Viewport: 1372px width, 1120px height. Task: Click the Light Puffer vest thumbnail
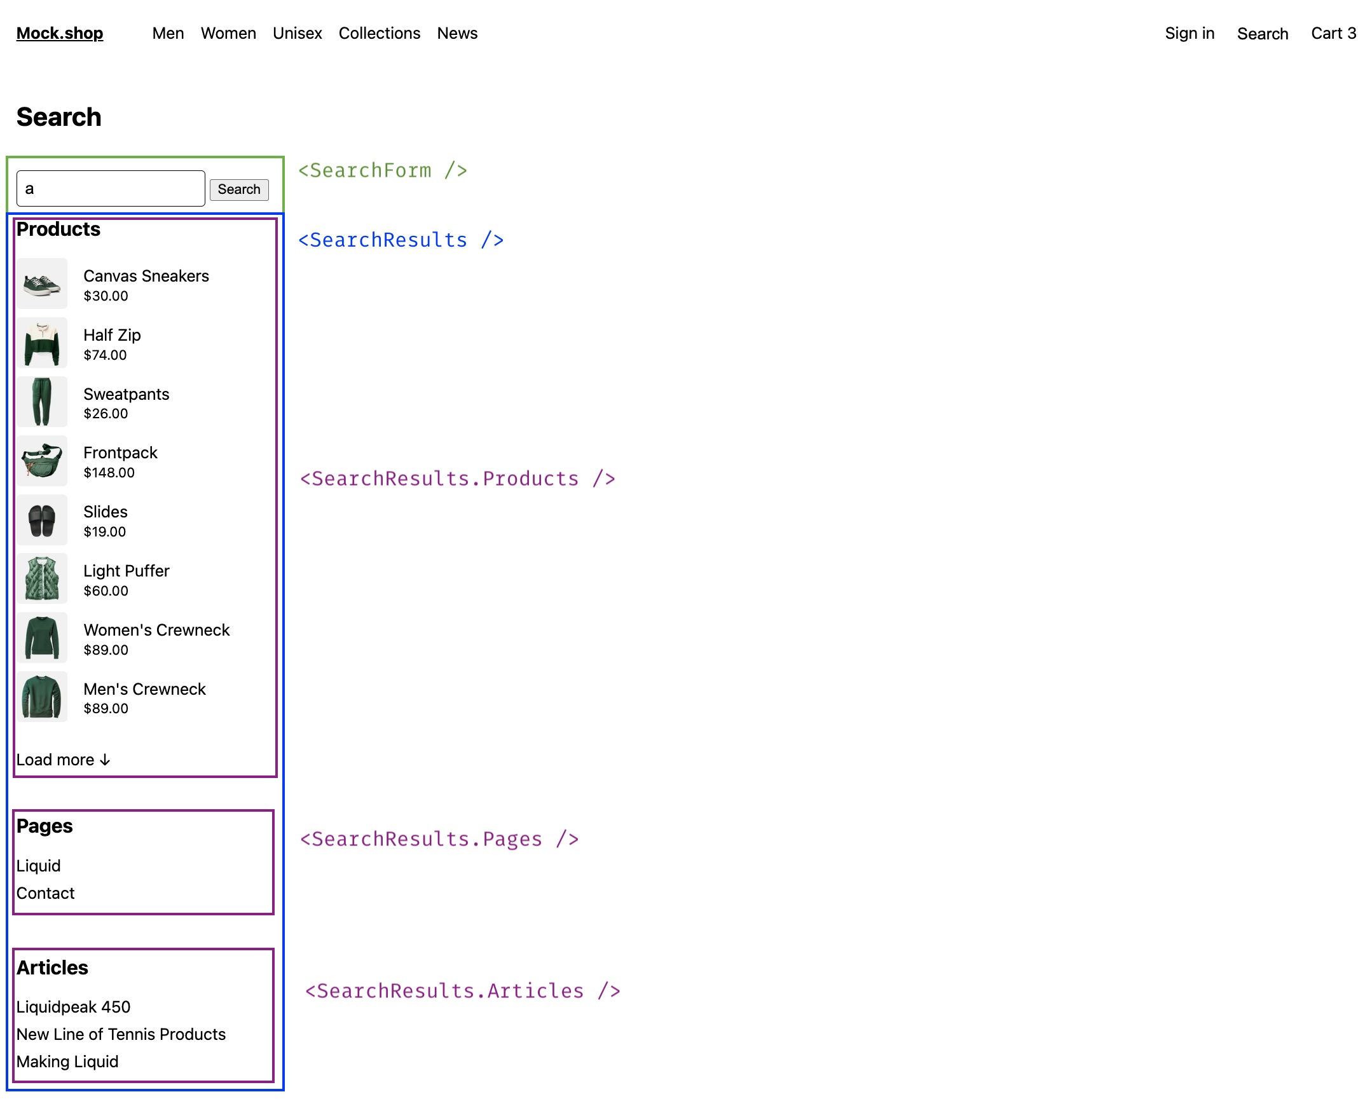(42, 579)
